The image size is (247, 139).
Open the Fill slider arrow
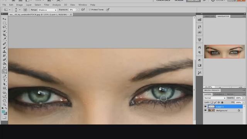pos(244,102)
